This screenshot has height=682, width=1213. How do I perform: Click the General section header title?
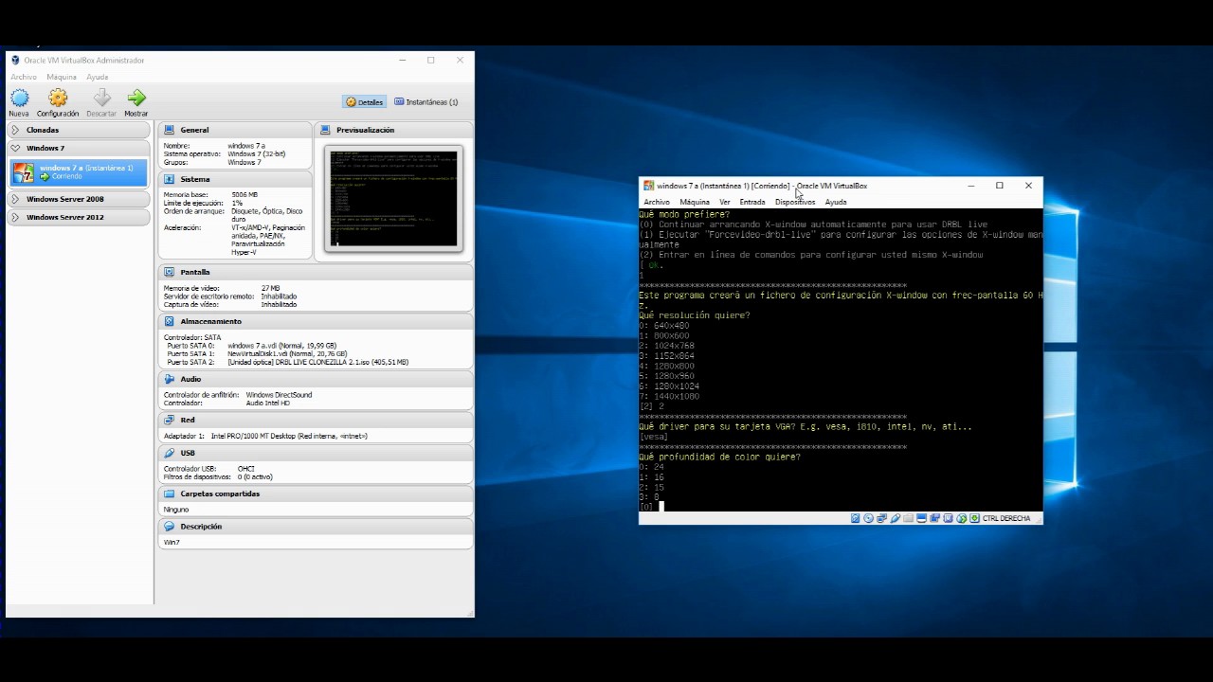click(194, 130)
